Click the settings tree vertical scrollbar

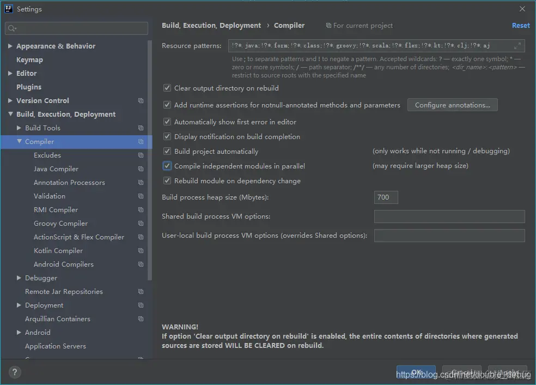149,160
